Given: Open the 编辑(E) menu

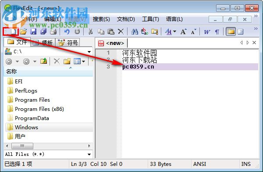Looking at the screenshot, I should pyautogui.click(x=53, y=19).
